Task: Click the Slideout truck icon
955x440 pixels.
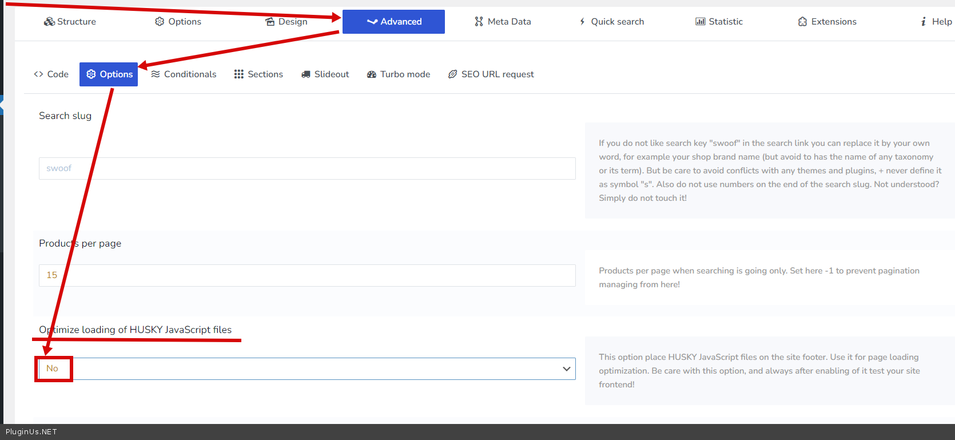Action: pos(306,74)
